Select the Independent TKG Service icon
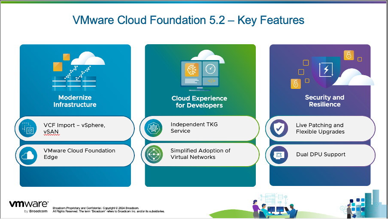388x219 pixels. pos(153,128)
